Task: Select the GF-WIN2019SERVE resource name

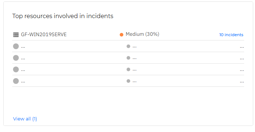Action: 44,34
